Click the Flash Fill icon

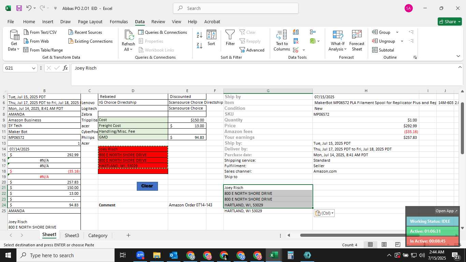click(x=296, y=32)
